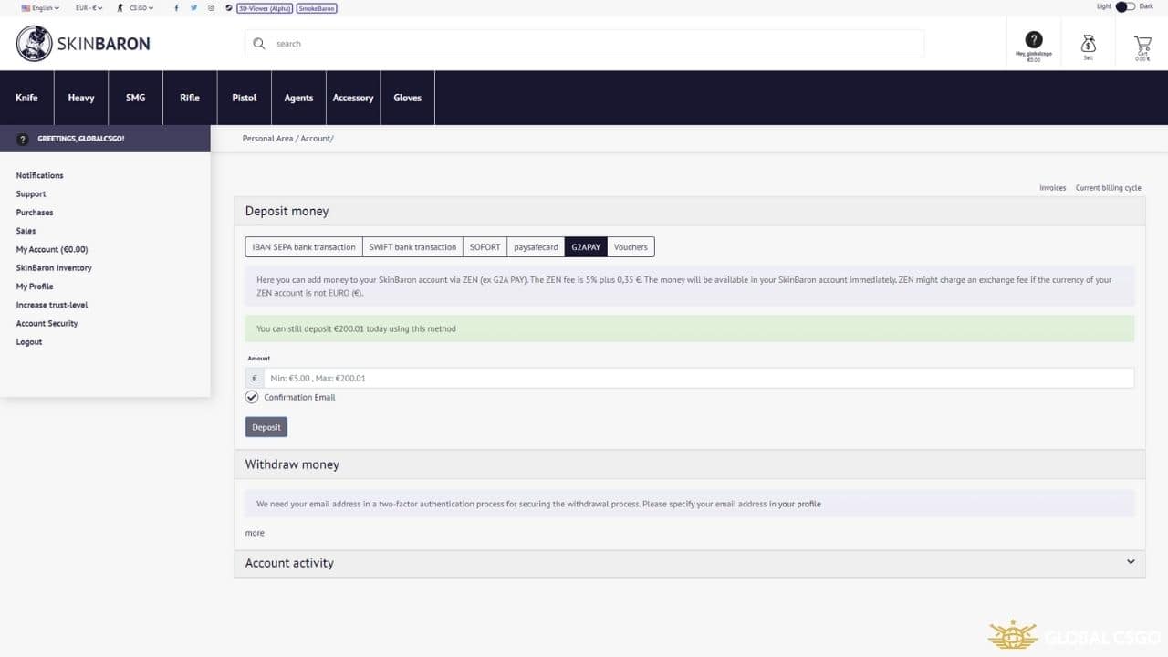This screenshot has width=1168, height=657.
Task: Open SkinBaron Inventory in the sidebar
Action: point(54,268)
